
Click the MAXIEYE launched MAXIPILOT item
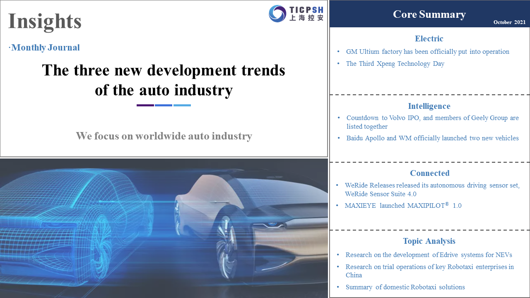point(403,206)
